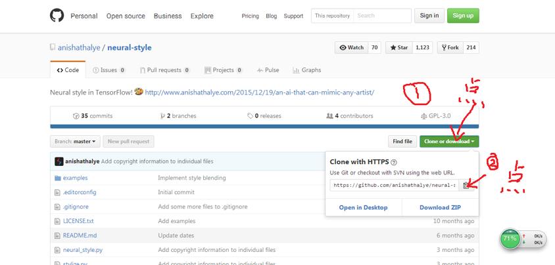This screenshot has height=265, width=555.
Task: Toggle the Clone or download dropdown
Action: pos(449,142)
